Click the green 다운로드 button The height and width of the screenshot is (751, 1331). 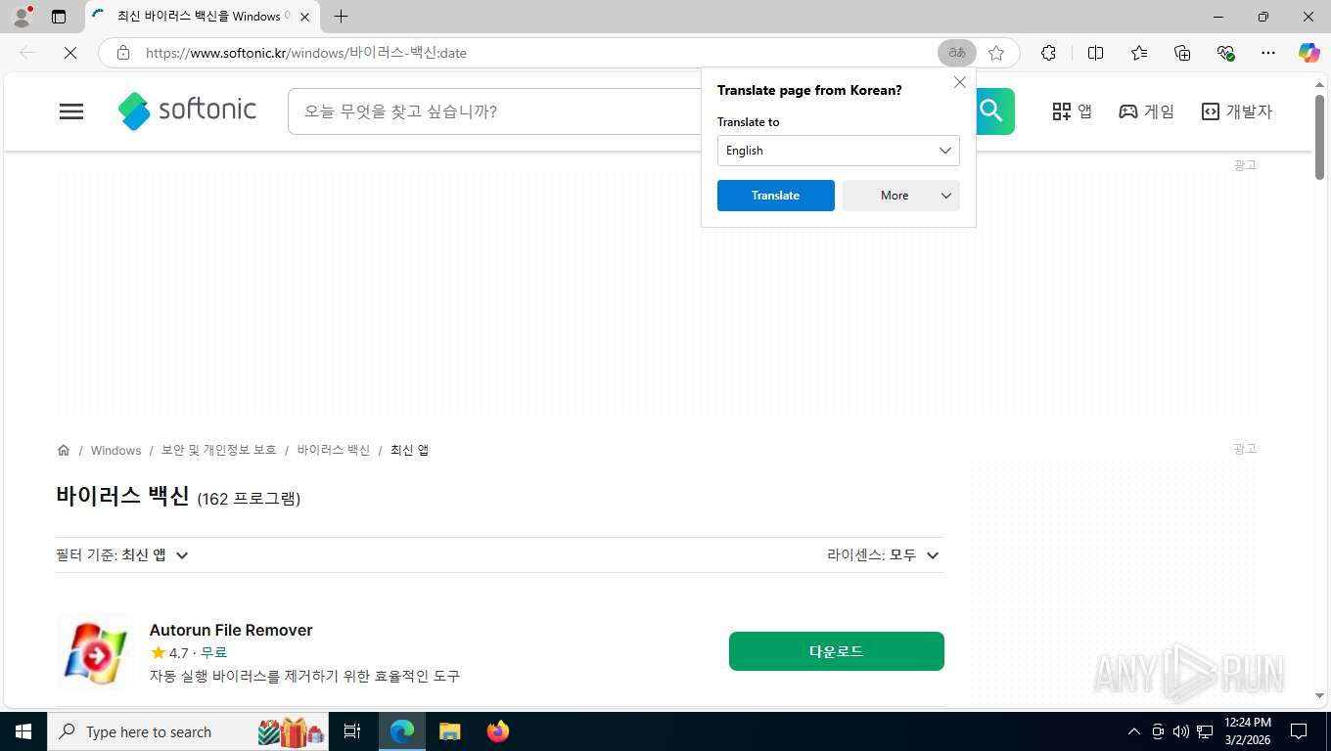[x=837, y=651]
